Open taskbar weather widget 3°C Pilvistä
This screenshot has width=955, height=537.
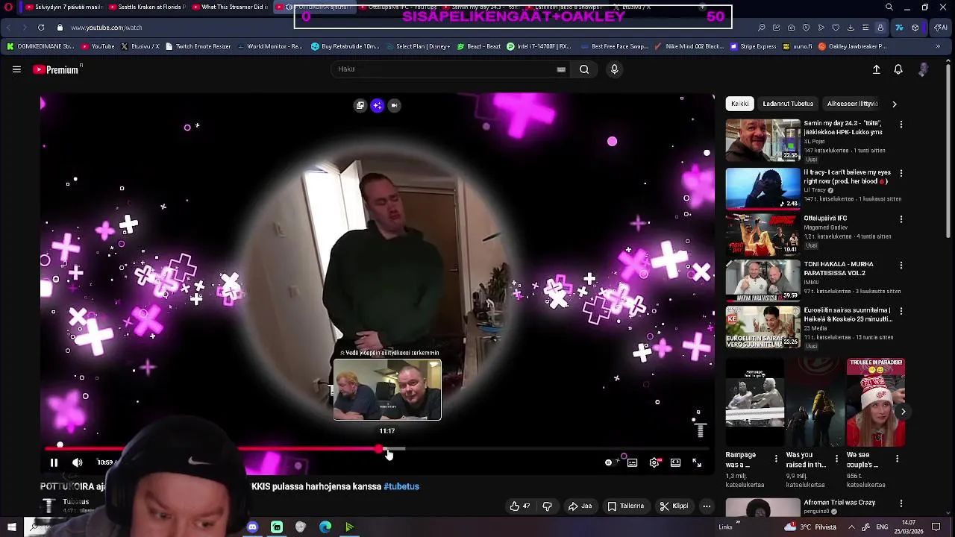811,527
